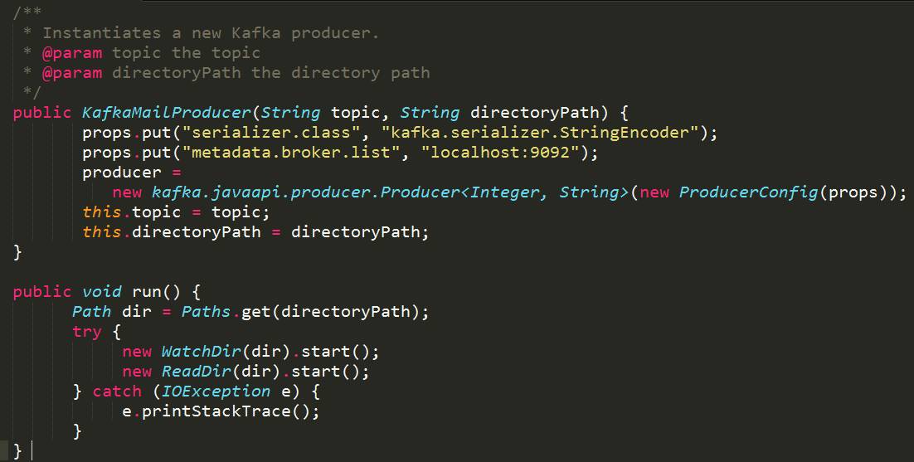Click the KafkaMailProducer constructor name

[x=166, y=113]
